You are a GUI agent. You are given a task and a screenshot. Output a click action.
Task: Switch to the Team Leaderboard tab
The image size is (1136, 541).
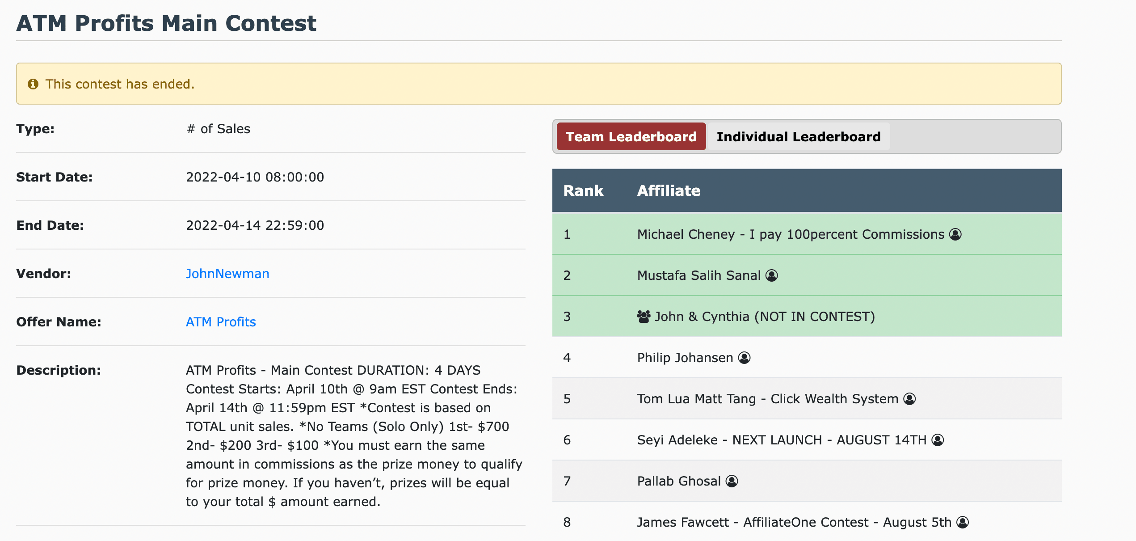[631, 136]
